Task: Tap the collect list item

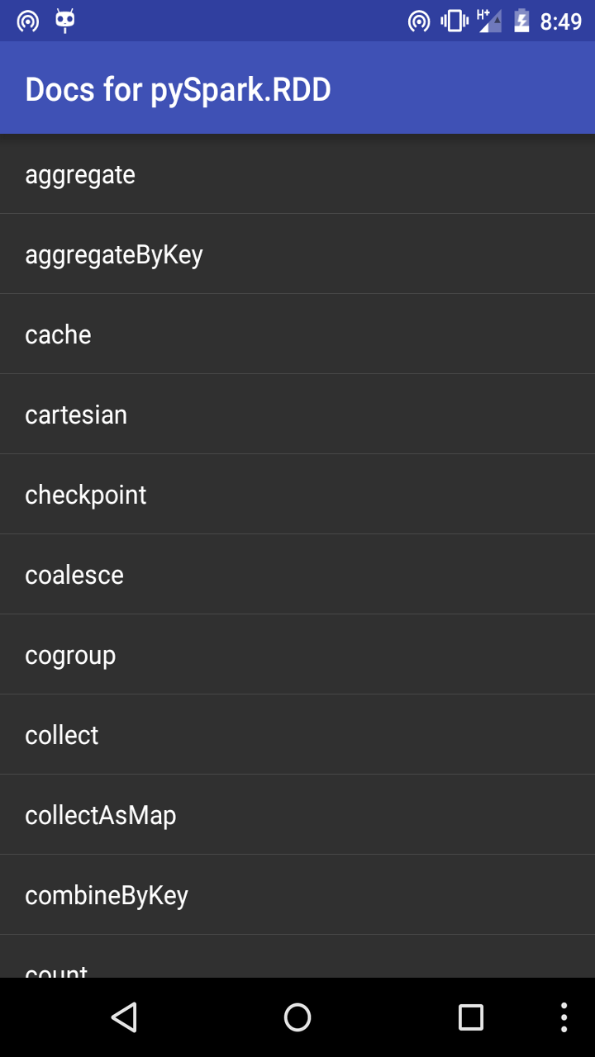Action: [x=61, y=734]
